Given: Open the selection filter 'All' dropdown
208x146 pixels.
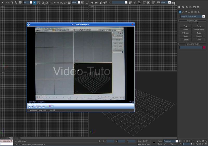Looking at the screenshot, I should (31, 2).
